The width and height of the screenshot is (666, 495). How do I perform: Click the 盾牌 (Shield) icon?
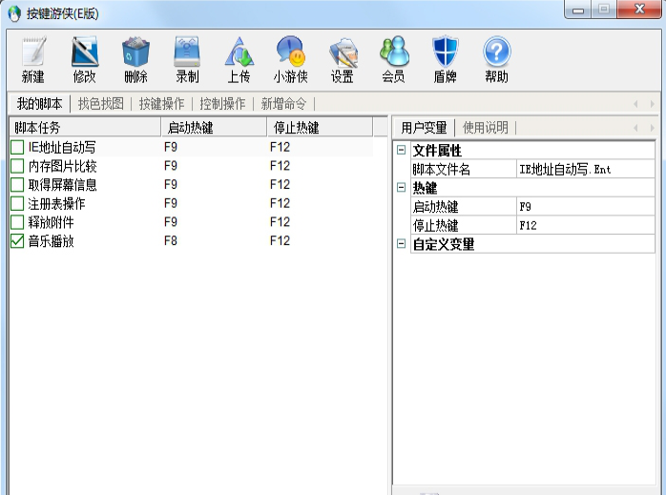[x=446, y=52]
